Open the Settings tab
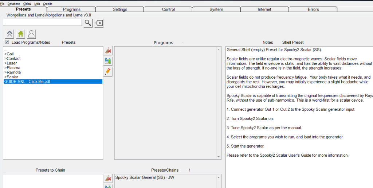The height and width of the screenshot is (188, 373). point(120,9)
